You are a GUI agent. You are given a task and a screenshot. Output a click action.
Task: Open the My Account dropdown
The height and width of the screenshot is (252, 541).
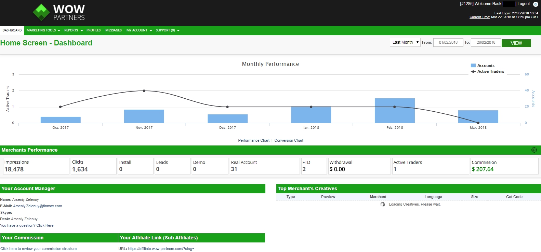point(139,30)
